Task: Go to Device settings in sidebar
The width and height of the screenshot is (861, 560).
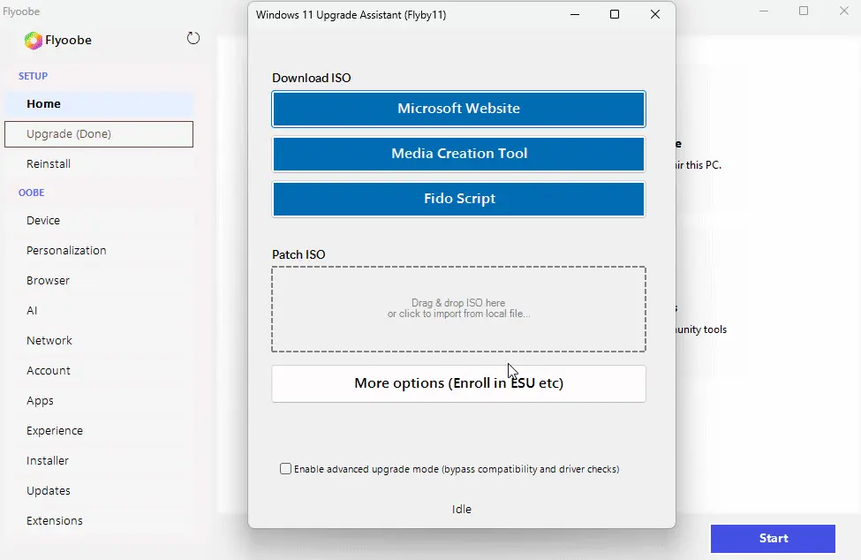Action: 99,220
